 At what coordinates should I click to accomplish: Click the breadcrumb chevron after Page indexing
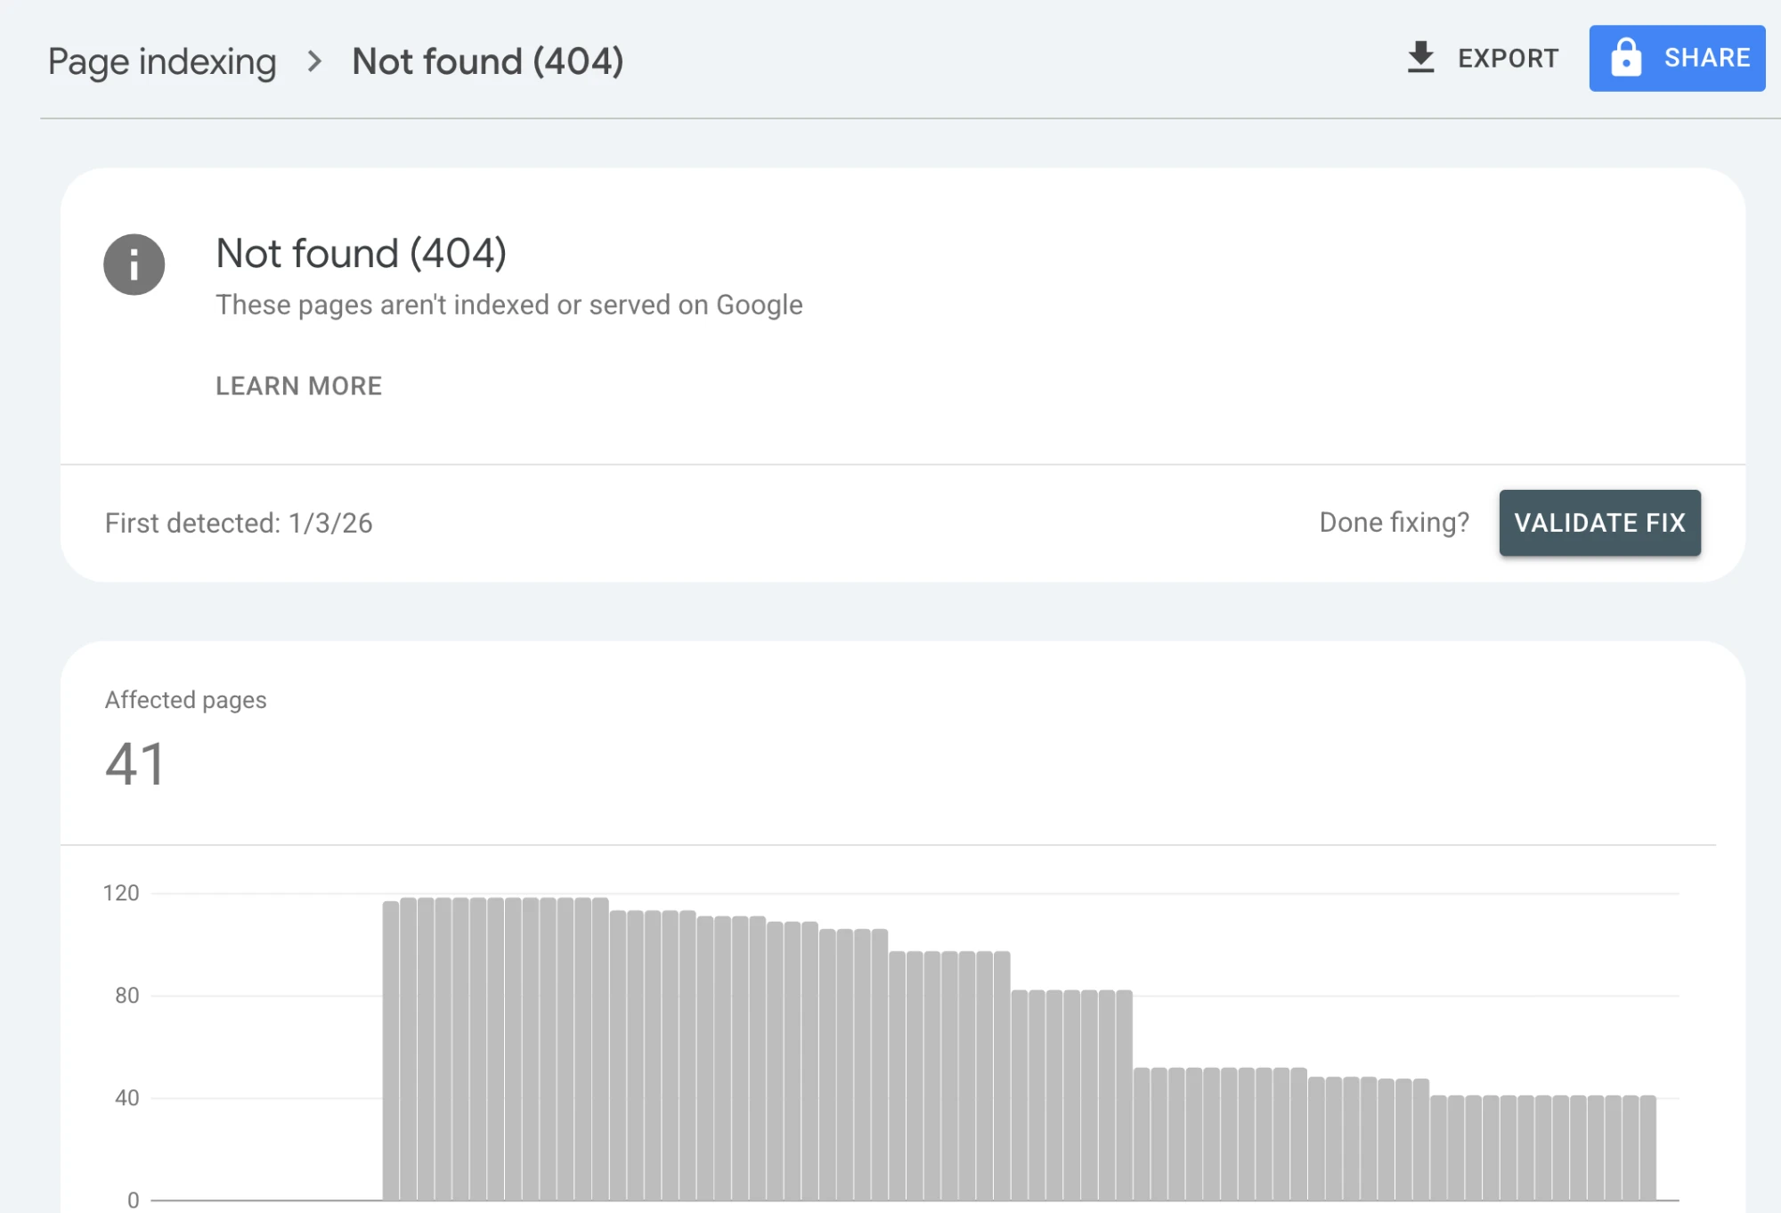314,61
